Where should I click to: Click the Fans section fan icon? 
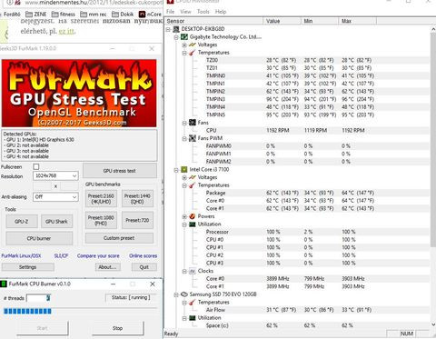tap(193, 123)
